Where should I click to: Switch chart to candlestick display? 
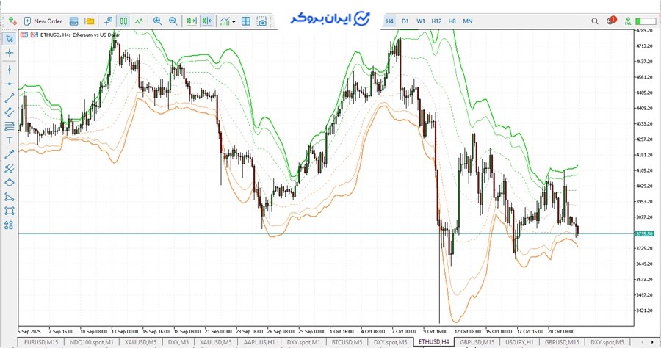[x=123, y=21]
